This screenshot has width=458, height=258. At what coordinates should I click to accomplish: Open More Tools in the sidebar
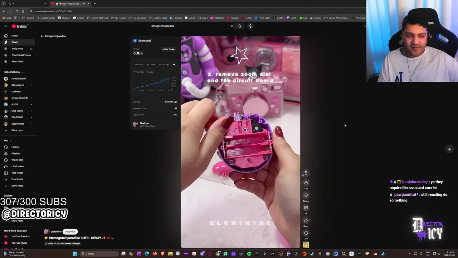point(18,62)
